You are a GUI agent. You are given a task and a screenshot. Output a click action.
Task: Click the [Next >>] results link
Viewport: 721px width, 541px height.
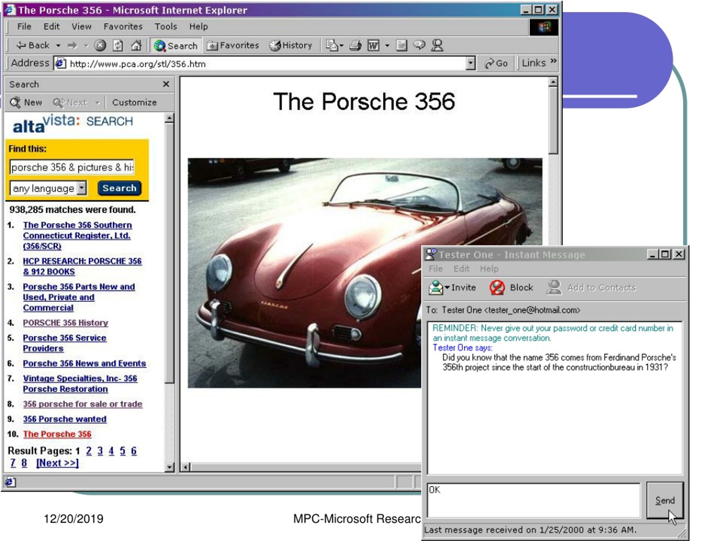coord(57,463)
